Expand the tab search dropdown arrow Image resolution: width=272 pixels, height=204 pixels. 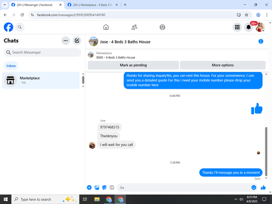click(5, 5)
